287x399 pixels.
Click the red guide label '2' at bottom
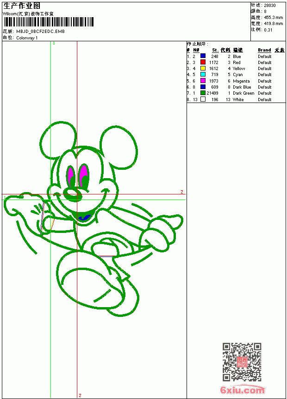[80, 395]
